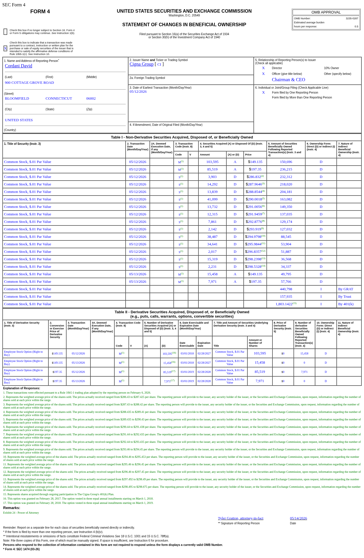This screenshot has width=364, height=558.
Task: Click the price $287.9646 cell
Action: pyautogui.click(x=255, y=184)
